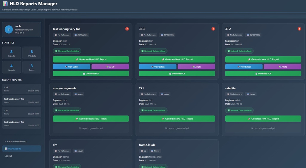
Task: Click Network Data Available badge on 33.2 card
Action: pyautogui.click(x=239, y=51)
